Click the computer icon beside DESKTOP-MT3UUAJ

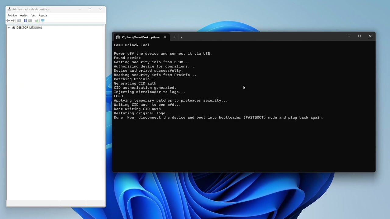point(13,28)
